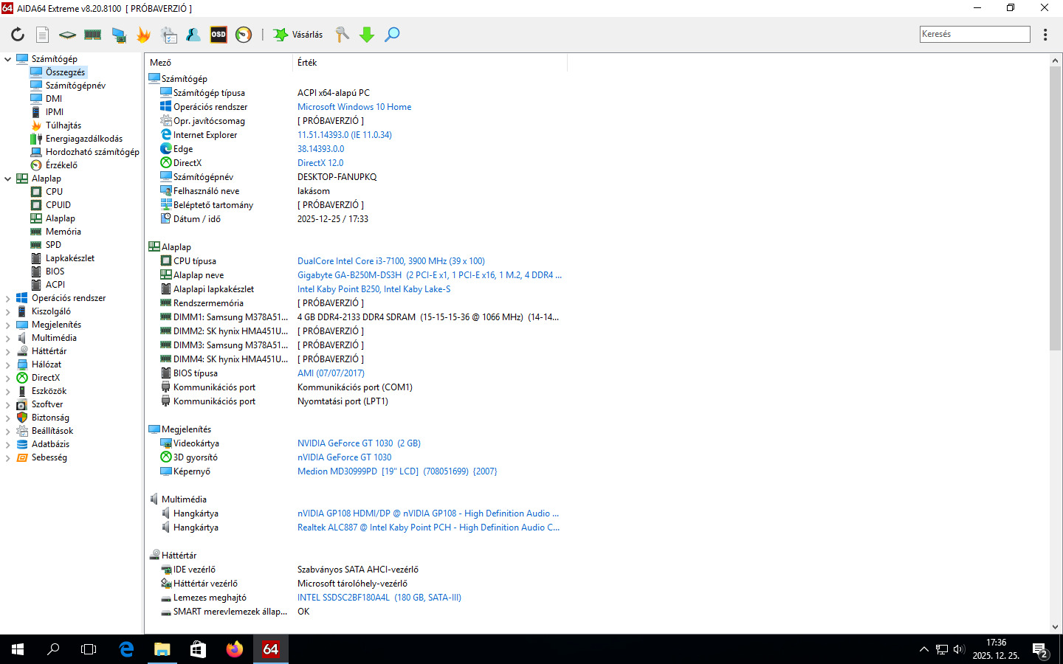
Task: Click the user profile toolbar icon
Action: (x=193, y=35)
